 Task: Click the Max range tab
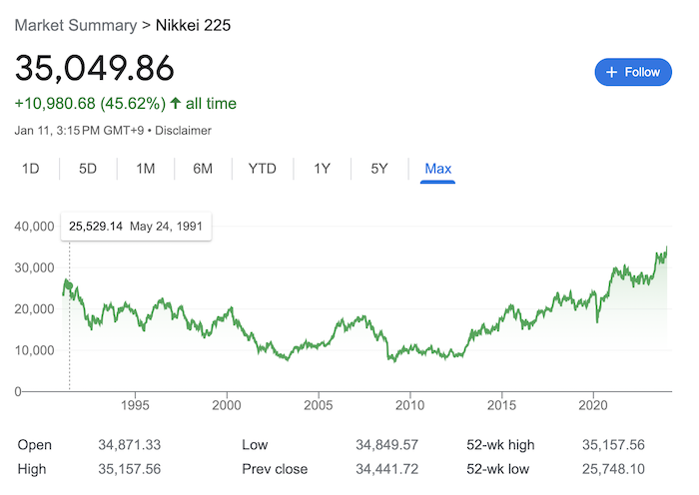tap(437, 169)
